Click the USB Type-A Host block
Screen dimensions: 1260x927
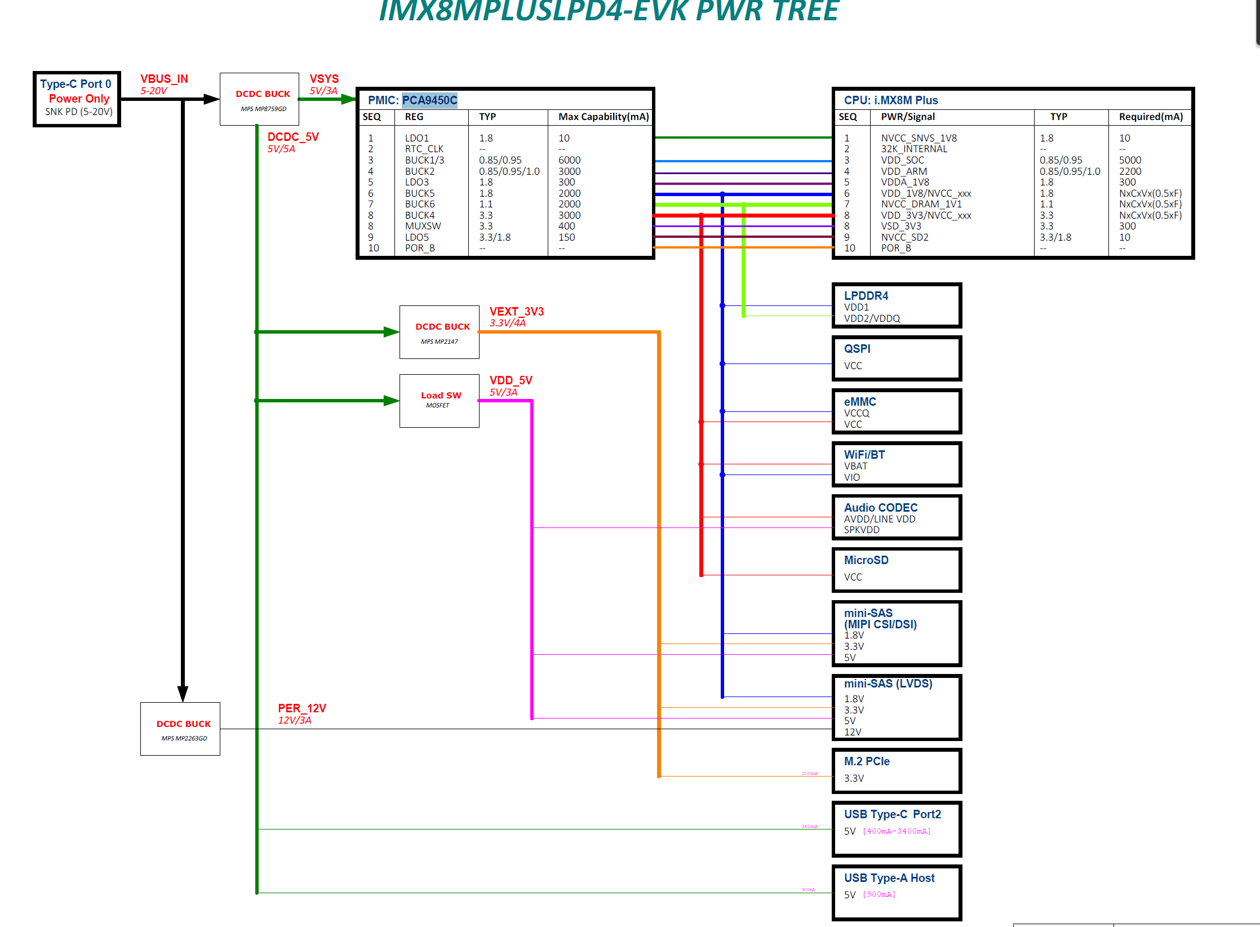point(897,892)
